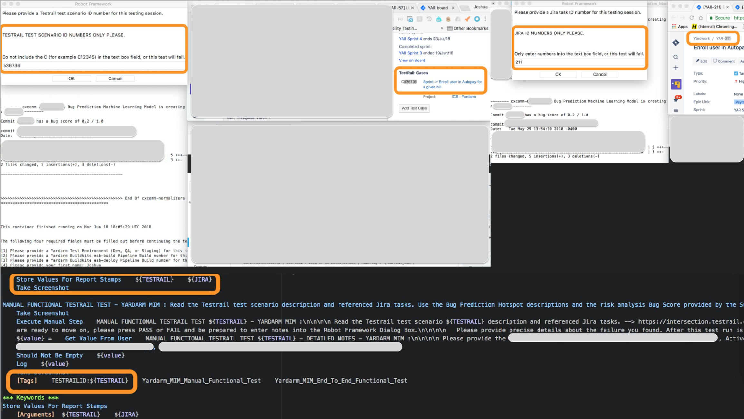Click 'Yardarm_MIM_Manual_Functional_Test' tag text
744x419 pixels.
coord(201,381)
